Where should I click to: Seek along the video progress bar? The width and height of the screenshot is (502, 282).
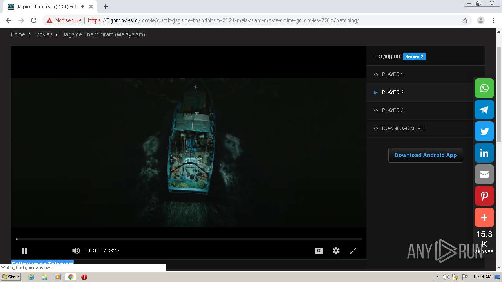pos(189,239)
